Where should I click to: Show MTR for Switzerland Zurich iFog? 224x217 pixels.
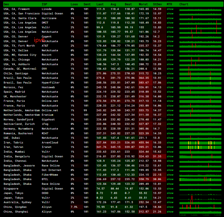pyautogui.click(x=170, y=124)
